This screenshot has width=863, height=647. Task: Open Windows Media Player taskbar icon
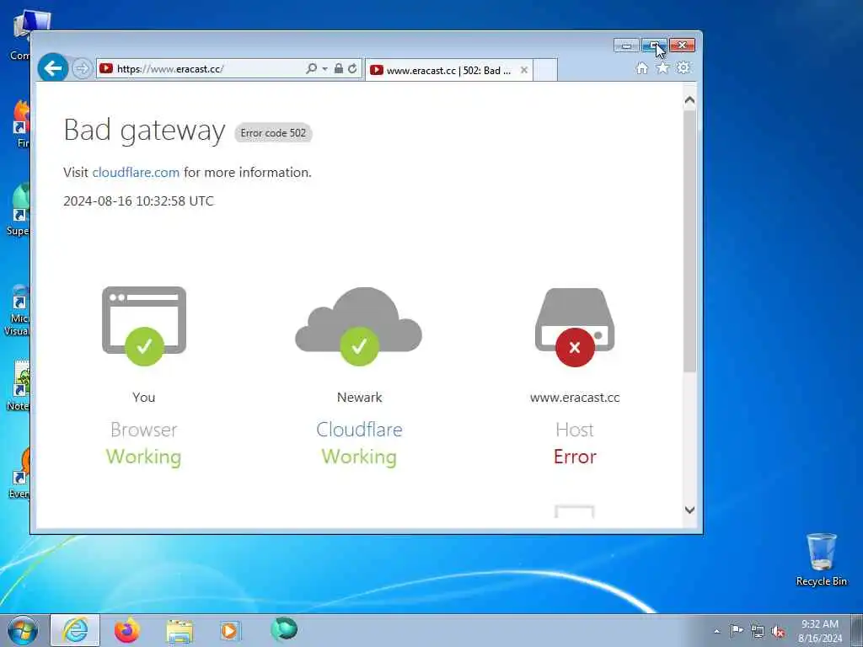pyautogui.click(x=230, y=630)
